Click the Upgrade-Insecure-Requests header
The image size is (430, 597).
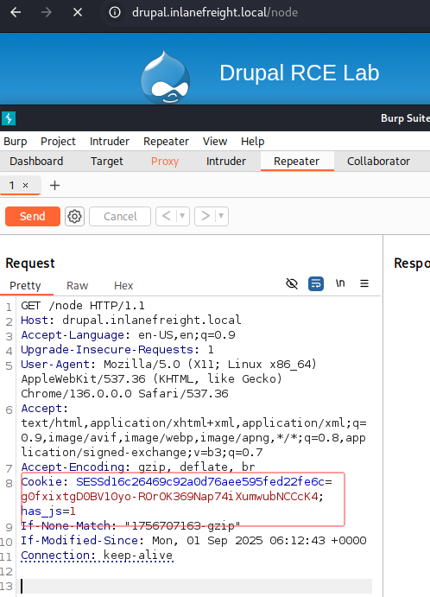tap(117, 350)
